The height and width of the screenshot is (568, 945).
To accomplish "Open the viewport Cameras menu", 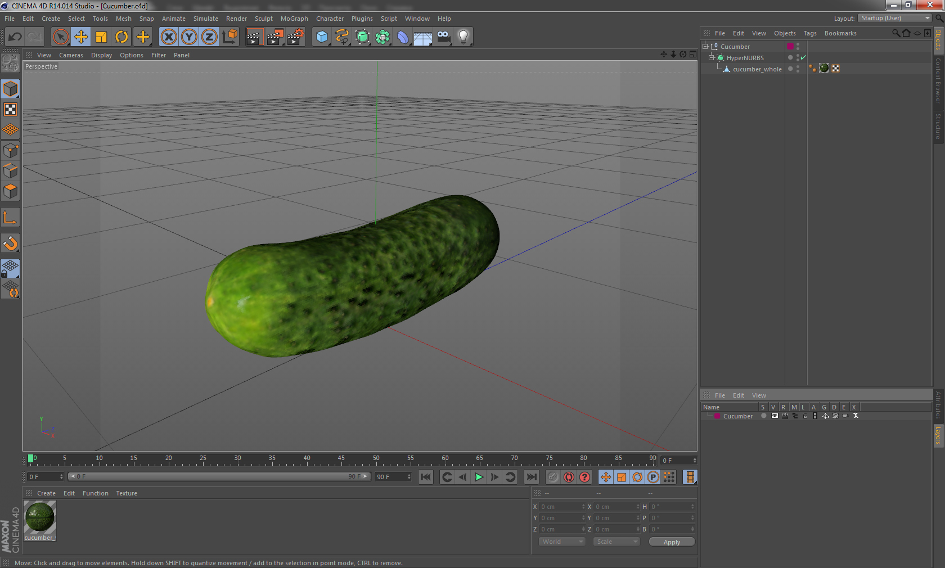I will pyautogui.click(x=71, y=55).
